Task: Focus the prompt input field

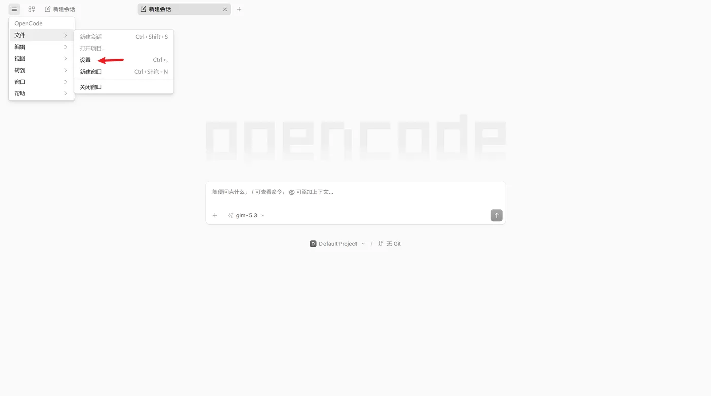Action: pos(355,192)
